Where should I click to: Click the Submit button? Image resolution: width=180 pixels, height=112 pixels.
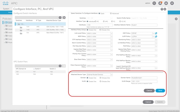tap(160, 102)
